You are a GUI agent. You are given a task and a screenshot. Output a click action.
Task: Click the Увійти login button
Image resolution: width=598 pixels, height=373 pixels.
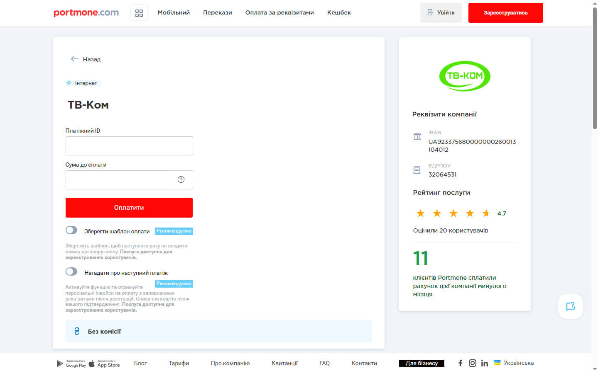(441, 13)
